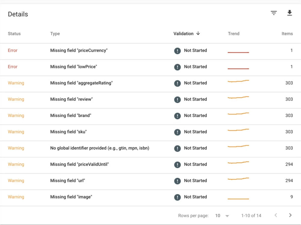This screenshot has width=301, height=225.
Task: Go to next page arrow
Action: pyautogui.click(x=290, y=215)
